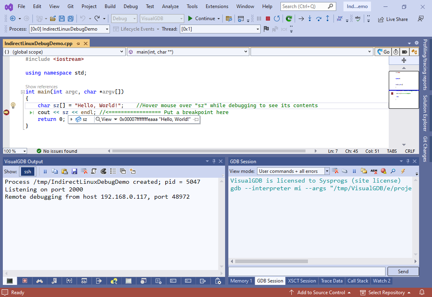Stop debugging with the red square
Viewport: 432px width, 297px height.
coord(268,19)
